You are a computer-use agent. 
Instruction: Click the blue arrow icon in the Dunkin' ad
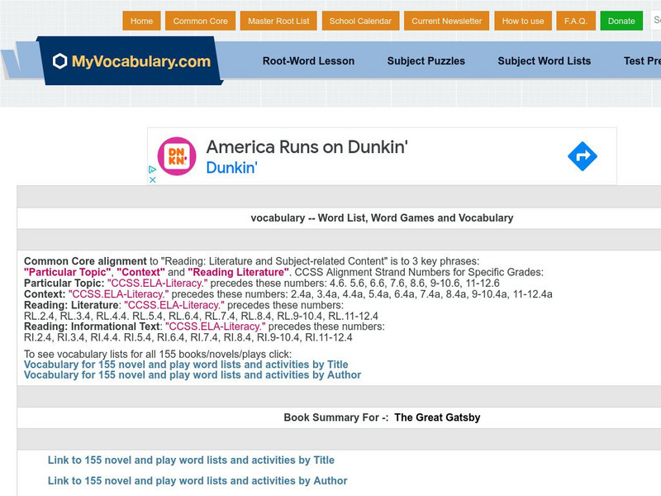[x=584, y=155]
